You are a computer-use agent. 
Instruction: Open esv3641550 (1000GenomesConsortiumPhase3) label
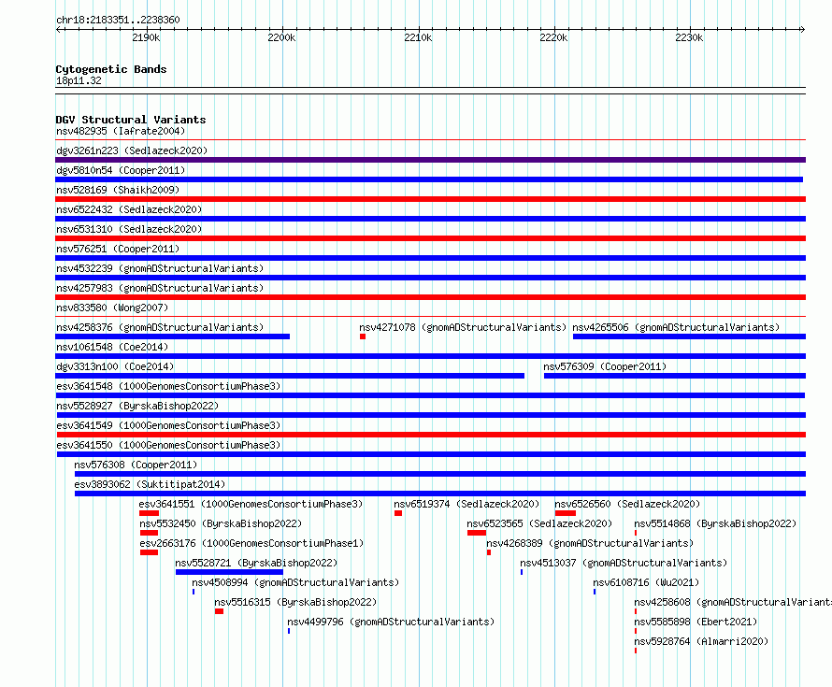click(168, 445)
